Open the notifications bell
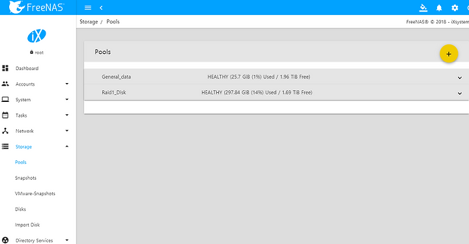This screenshot has height=244, width=469. [439, 8]
